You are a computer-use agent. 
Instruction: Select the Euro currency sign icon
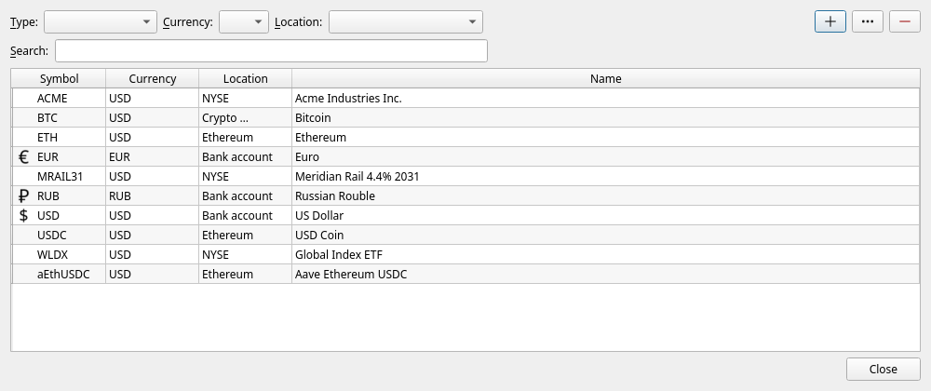click(24, 157)
